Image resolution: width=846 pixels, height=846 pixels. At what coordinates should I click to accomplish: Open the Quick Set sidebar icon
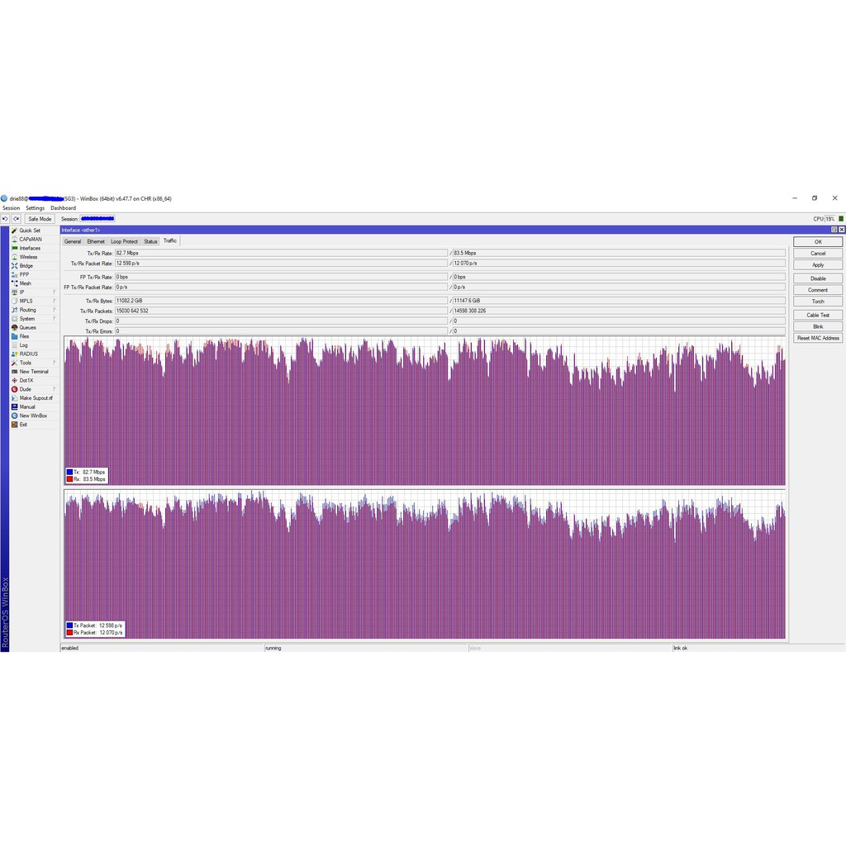click(x=14, y=231)
